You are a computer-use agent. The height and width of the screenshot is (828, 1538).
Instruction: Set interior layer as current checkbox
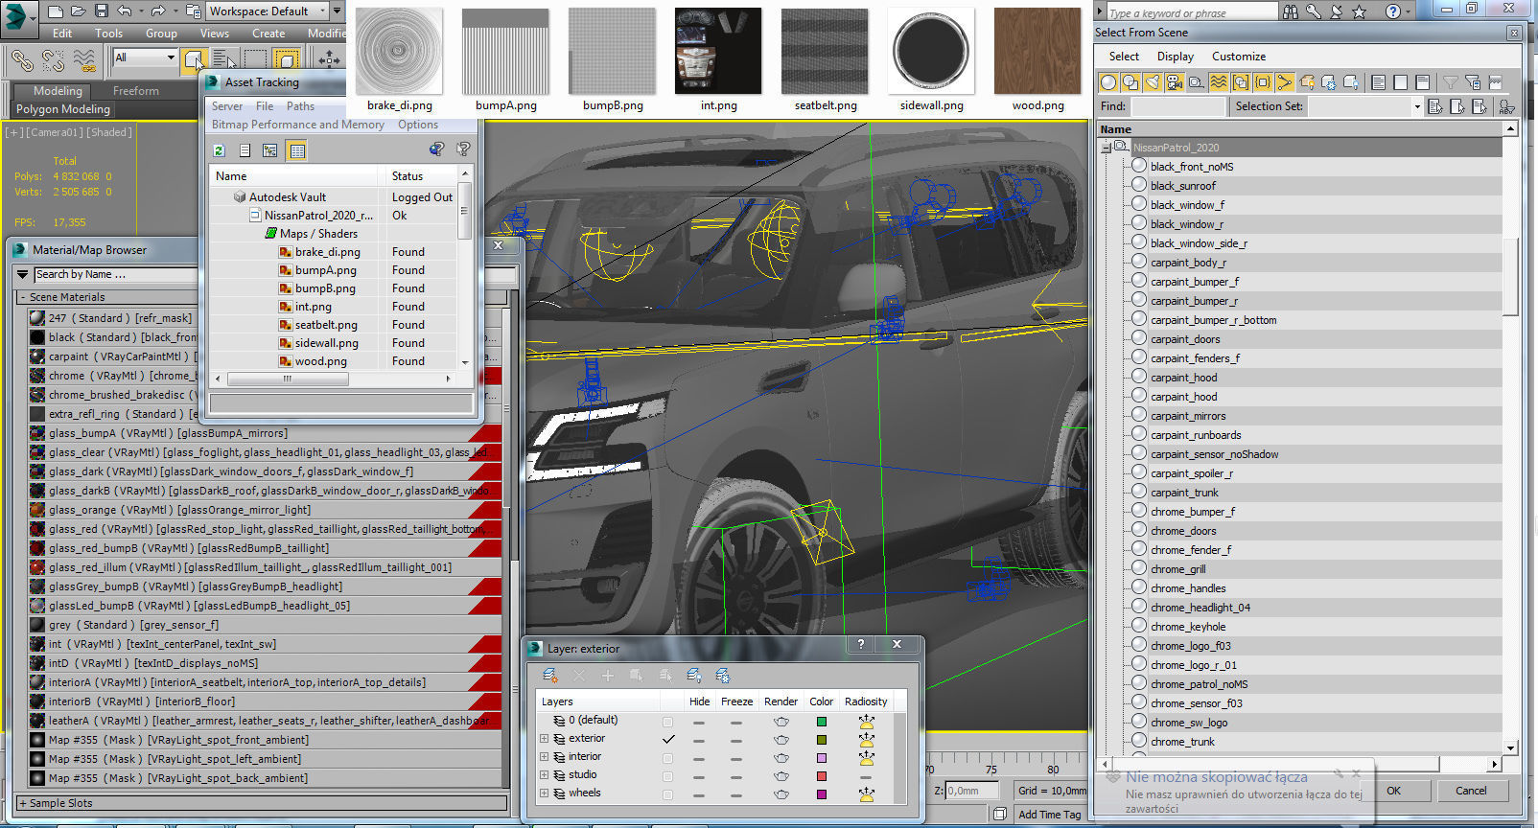[668, 758]
